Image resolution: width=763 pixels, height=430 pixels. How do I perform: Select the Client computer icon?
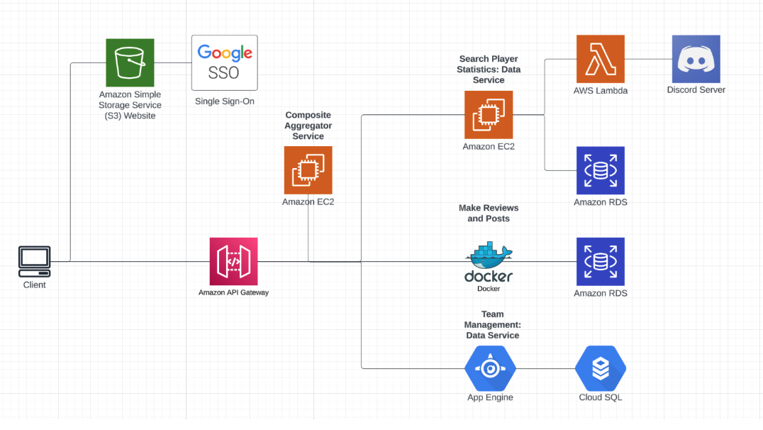coord(35,262)
